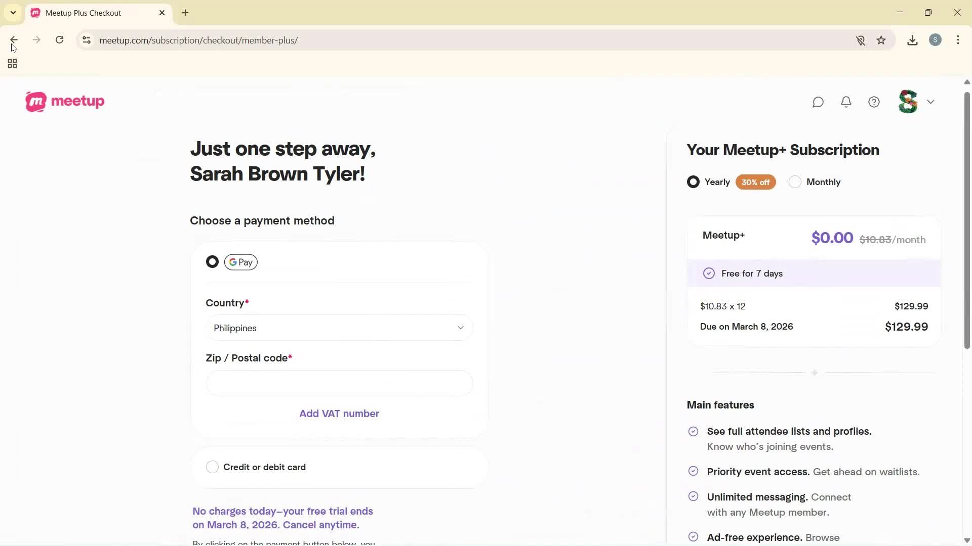Screen dimensions: 972x546
Task: Click the Zip / Postal code field
Action: (x=339, y=383)
